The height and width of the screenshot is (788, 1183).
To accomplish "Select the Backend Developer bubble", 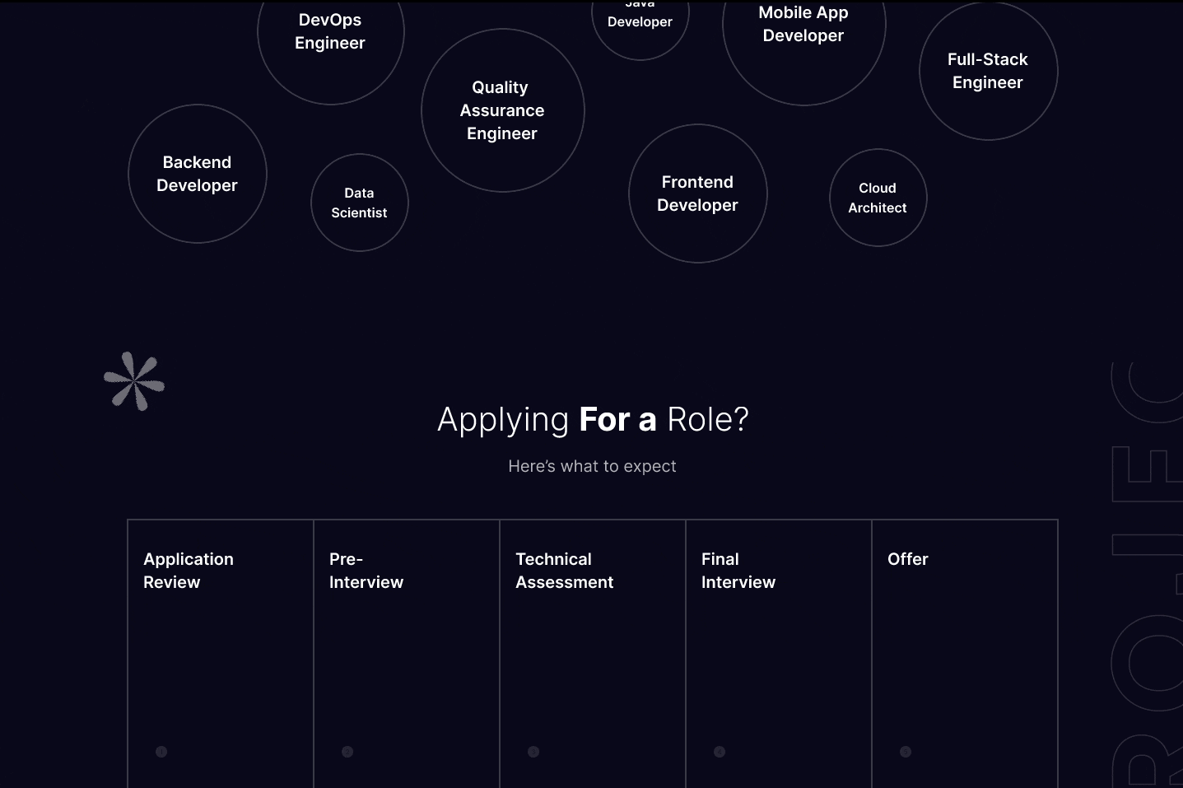I will coord(198,174).
